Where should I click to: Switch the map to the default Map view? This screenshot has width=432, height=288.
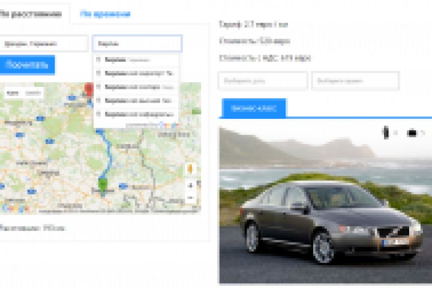pos(13,93)
